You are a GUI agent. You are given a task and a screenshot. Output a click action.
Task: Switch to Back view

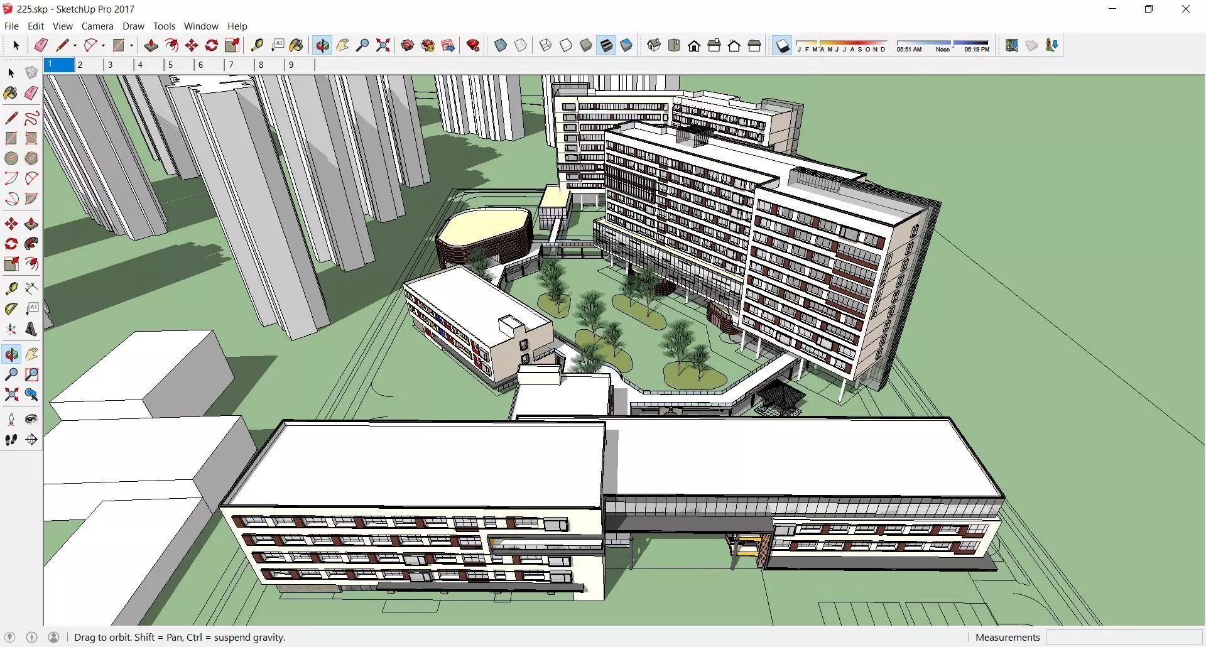coord(734,45)
